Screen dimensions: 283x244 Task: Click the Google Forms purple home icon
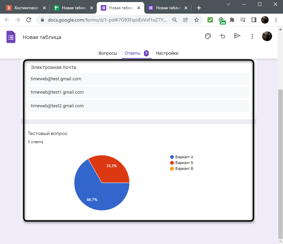click(x=11, y=37)
